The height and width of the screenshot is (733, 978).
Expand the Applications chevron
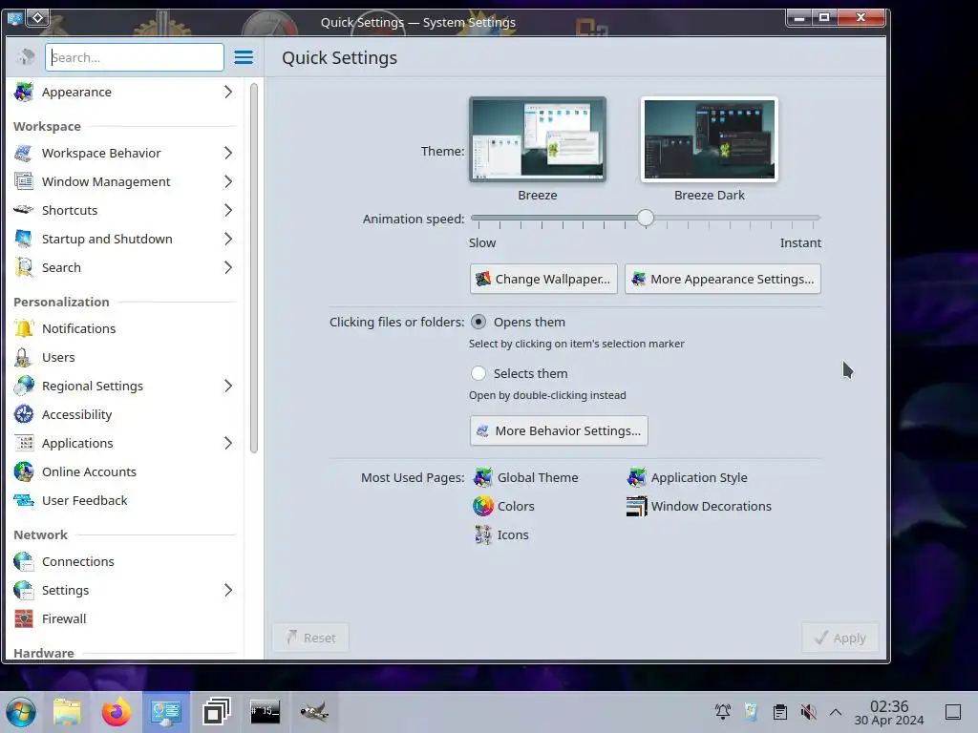(x=228, y=443)
